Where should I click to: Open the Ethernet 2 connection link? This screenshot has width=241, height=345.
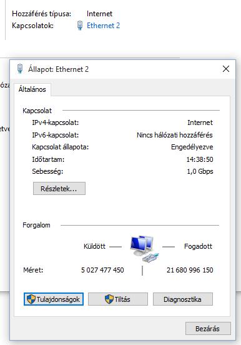103,26
